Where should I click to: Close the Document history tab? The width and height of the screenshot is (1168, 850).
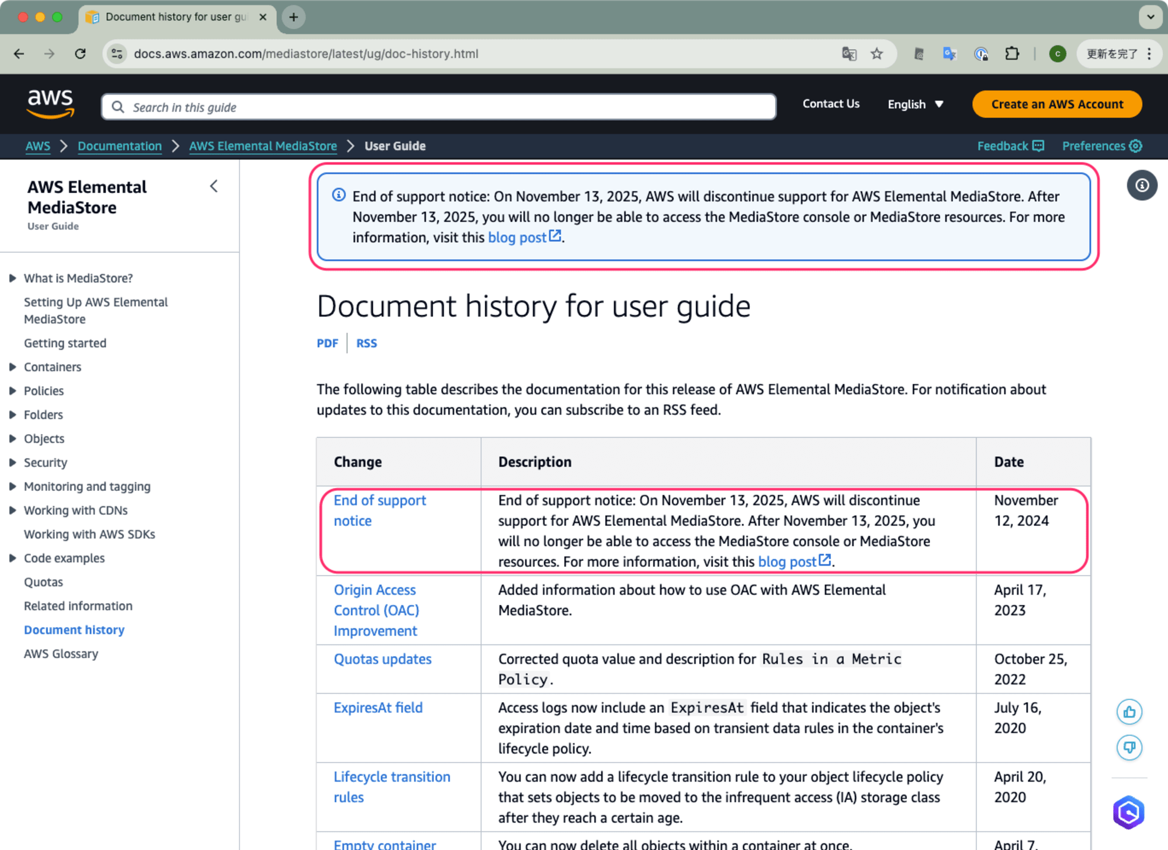point(263,17)
